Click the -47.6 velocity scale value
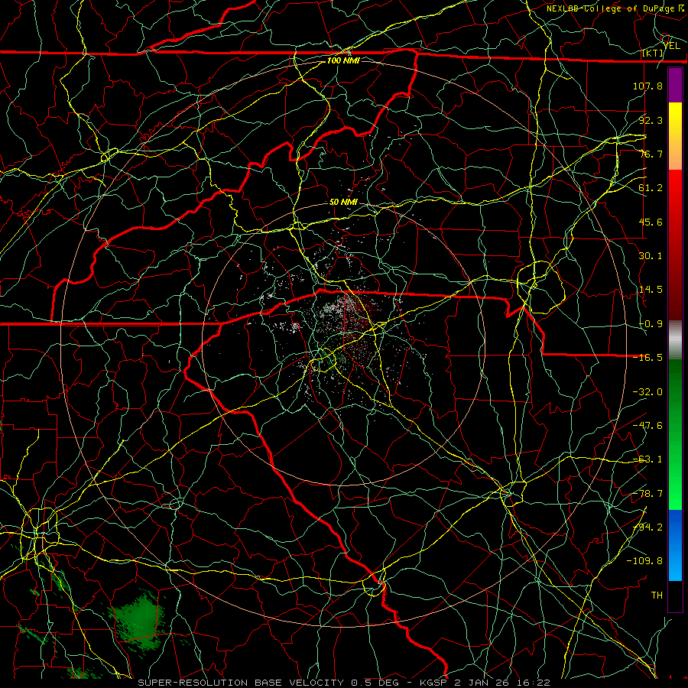The image size is (688, 688). 647,426
